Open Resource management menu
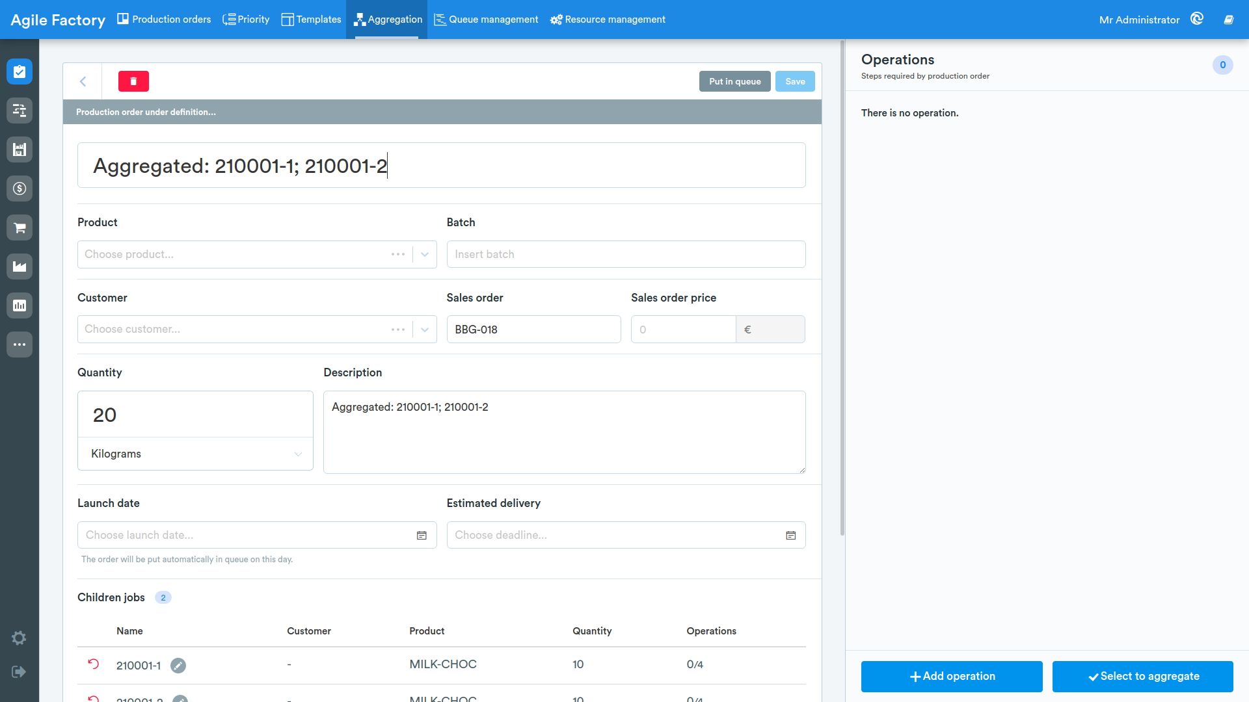This screenshot has height=702, width=1249. (608, 19)
